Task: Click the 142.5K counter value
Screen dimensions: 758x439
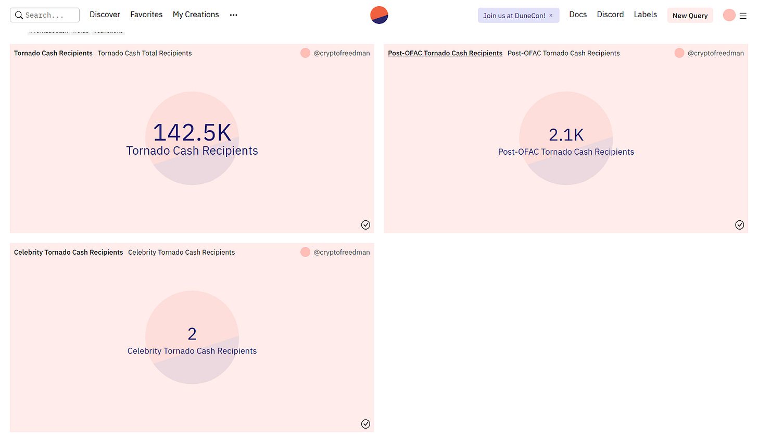Action: [x=192, y=132]
